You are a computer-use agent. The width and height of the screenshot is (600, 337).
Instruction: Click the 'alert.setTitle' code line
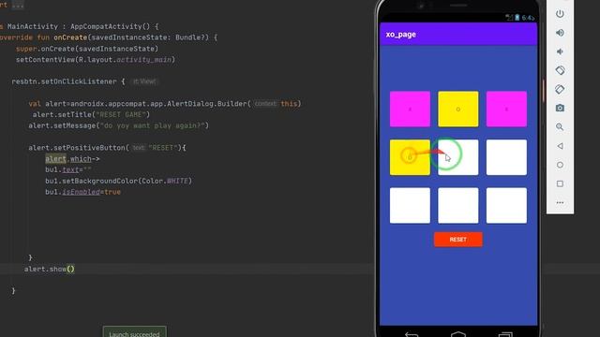[91, 114]
